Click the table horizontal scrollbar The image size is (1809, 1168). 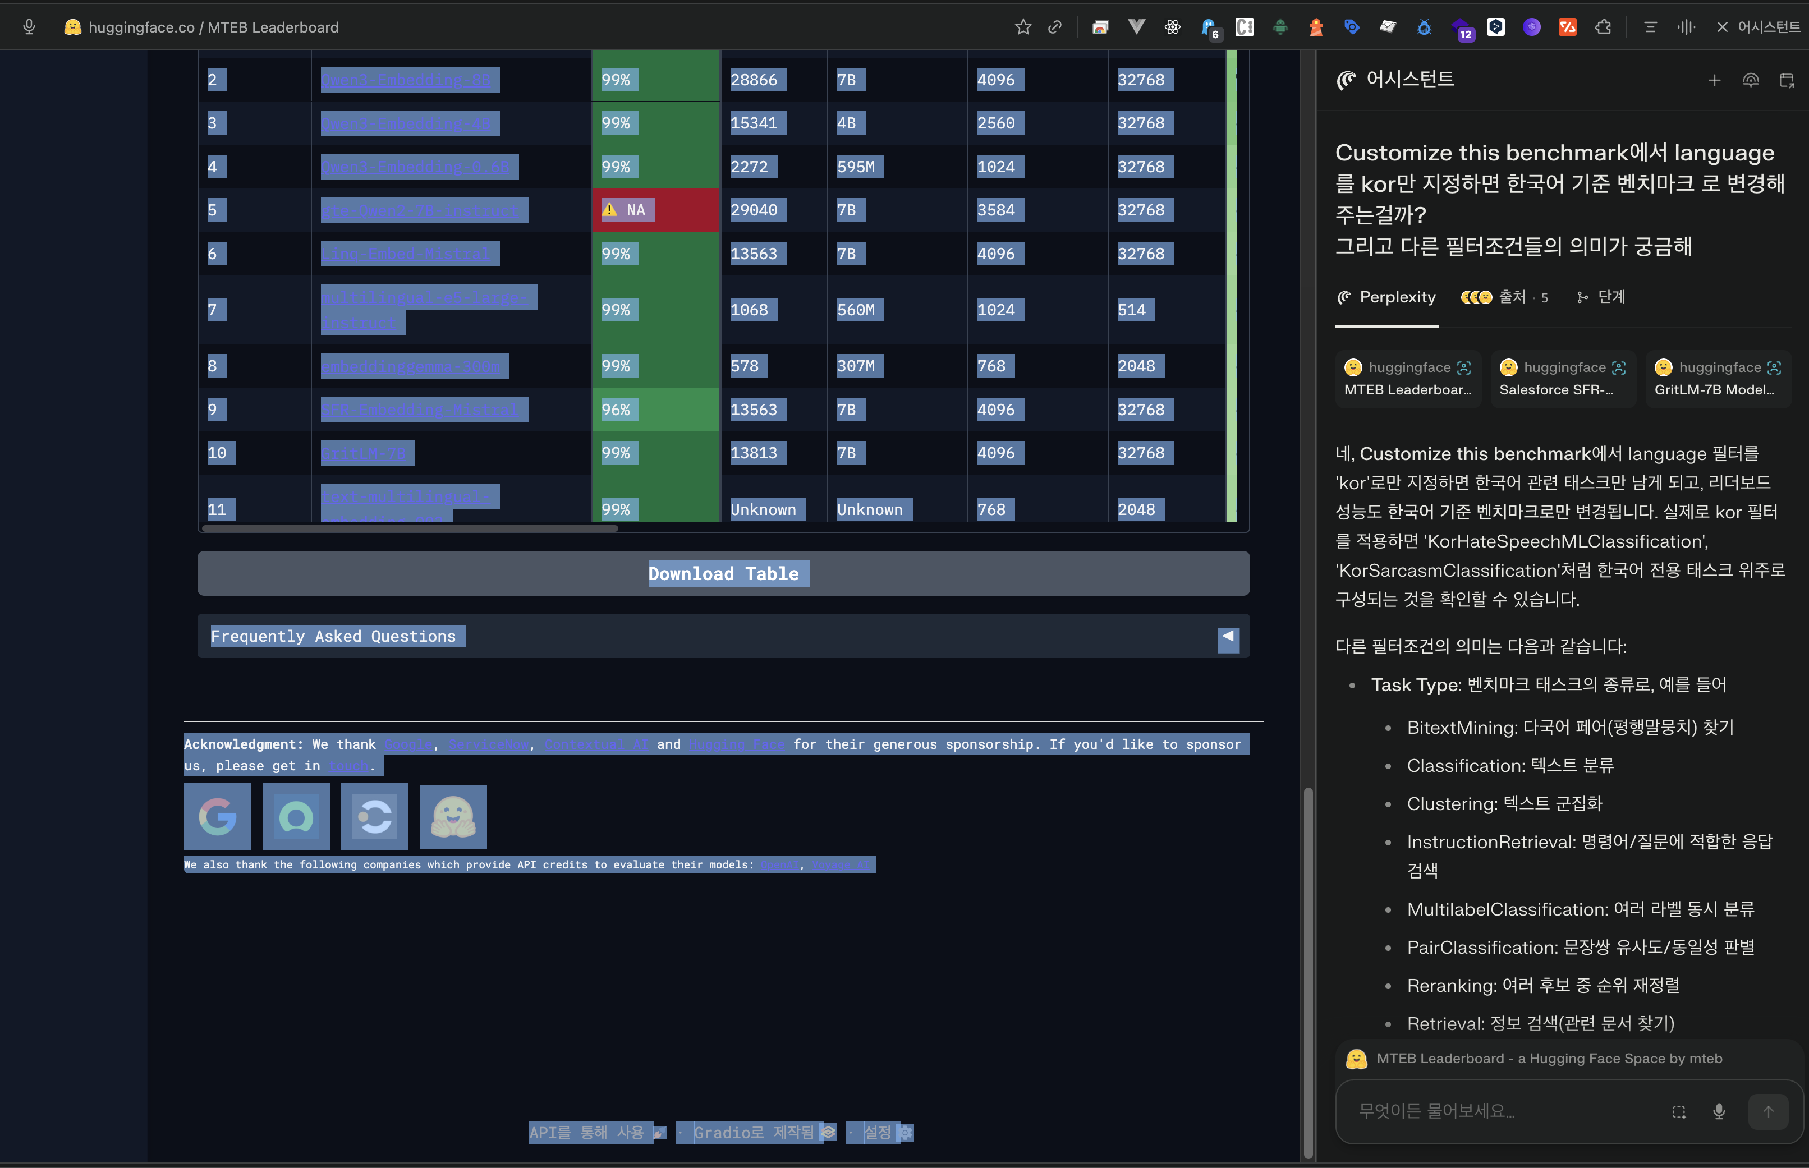pyautogui.click(x=410, y=528)
